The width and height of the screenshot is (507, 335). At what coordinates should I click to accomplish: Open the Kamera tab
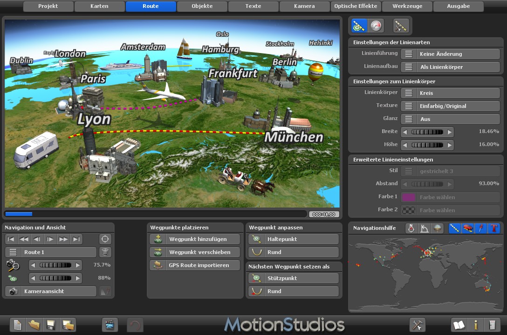[304, 6]
